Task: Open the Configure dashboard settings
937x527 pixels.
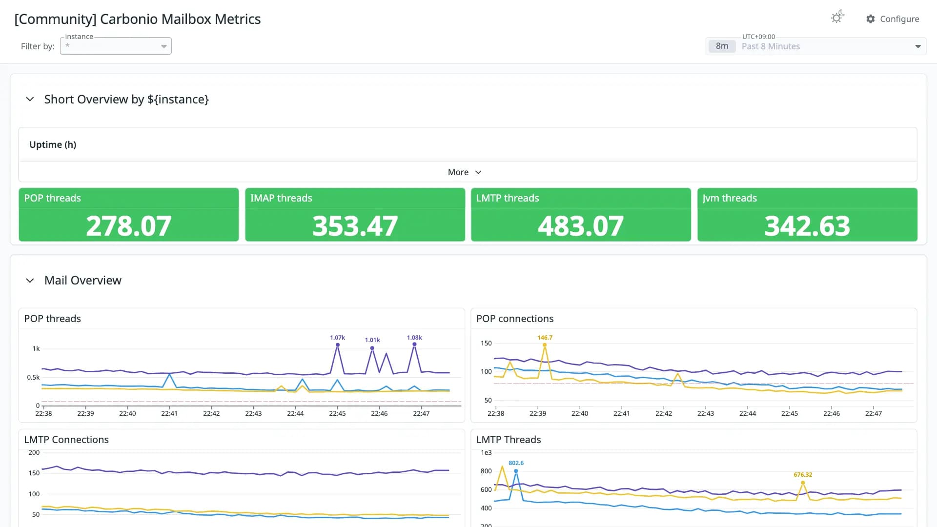Action: 893,19
